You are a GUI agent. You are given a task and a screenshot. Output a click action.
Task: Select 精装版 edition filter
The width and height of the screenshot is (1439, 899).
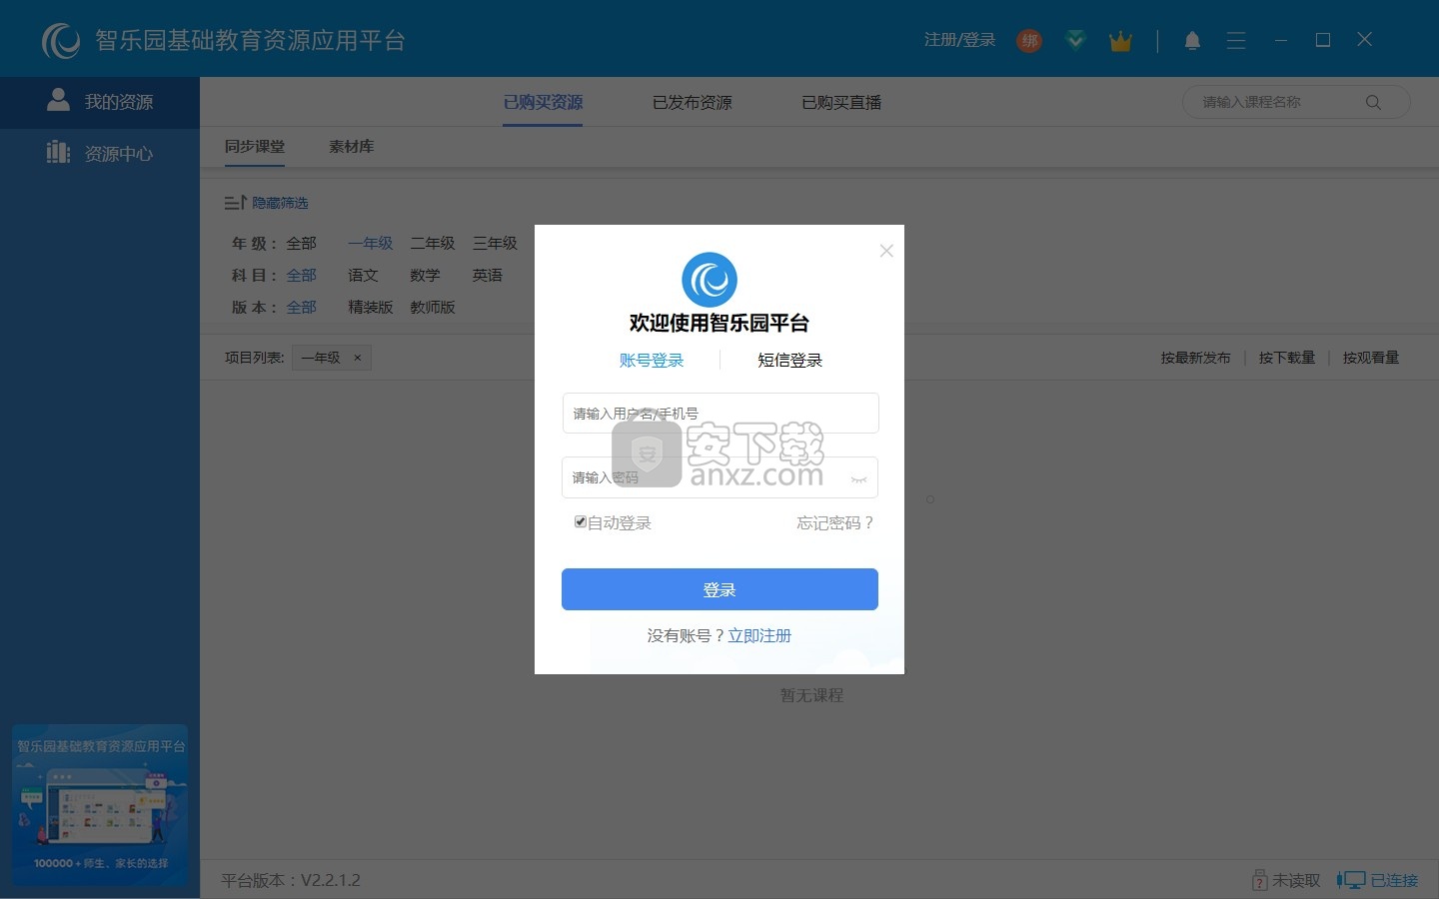point(371,307)
